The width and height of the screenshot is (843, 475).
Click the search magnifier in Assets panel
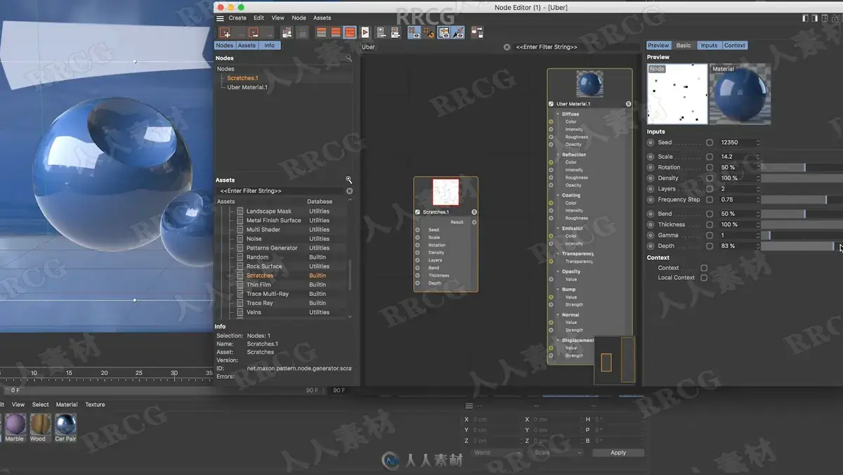coord(348,180)
